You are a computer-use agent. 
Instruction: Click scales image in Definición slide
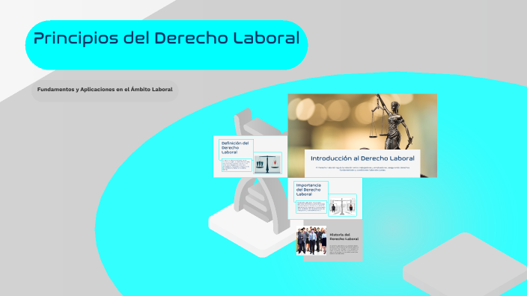click(x=267, y=164)
